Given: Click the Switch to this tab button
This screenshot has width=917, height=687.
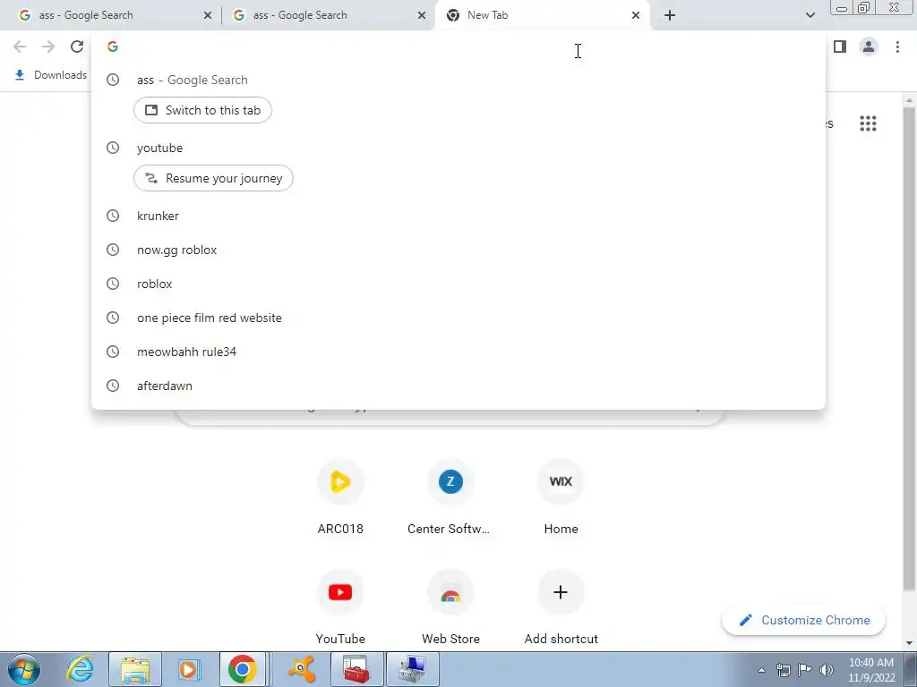Looking at the screenshot, I should tap(202, 110).
